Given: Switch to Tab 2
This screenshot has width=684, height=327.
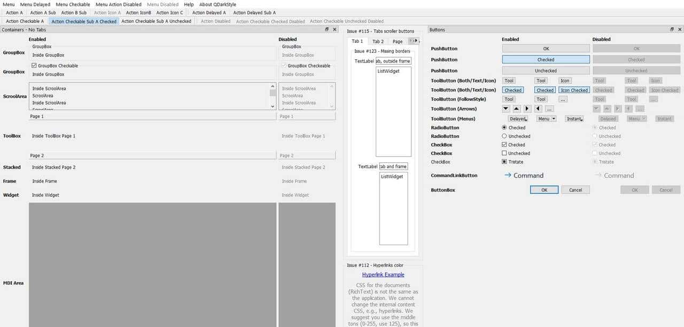Looking at the screenshot, I should point(377,41).
